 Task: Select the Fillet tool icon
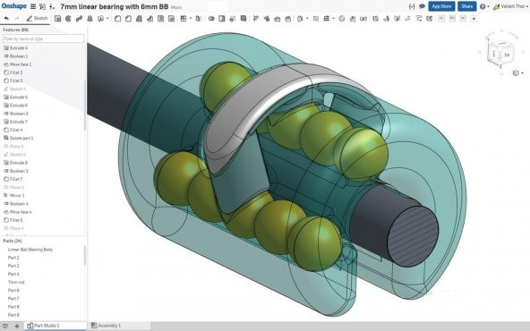point(117,19)
